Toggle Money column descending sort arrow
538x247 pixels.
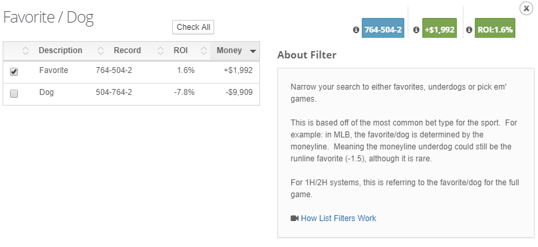tap(253, 51)
